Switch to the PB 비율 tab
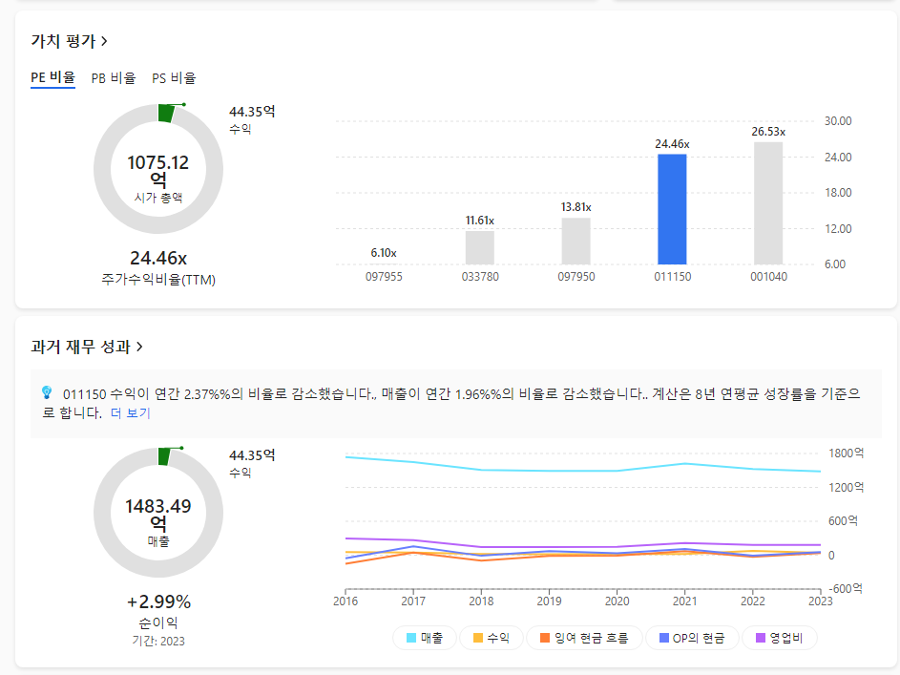 (x=113, y=78)
